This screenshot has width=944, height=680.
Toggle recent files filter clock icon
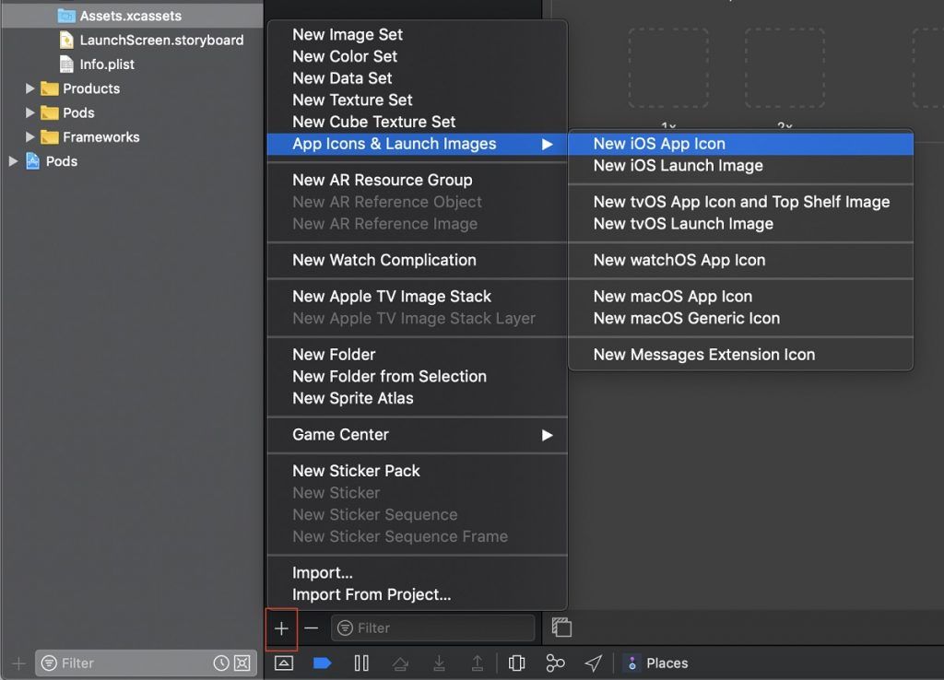[221, 663]
